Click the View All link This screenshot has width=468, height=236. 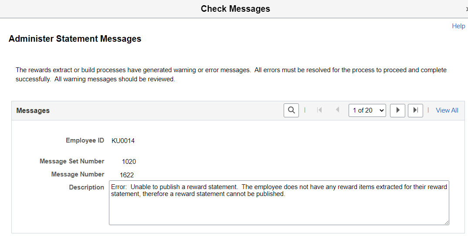tap(447, 110)
